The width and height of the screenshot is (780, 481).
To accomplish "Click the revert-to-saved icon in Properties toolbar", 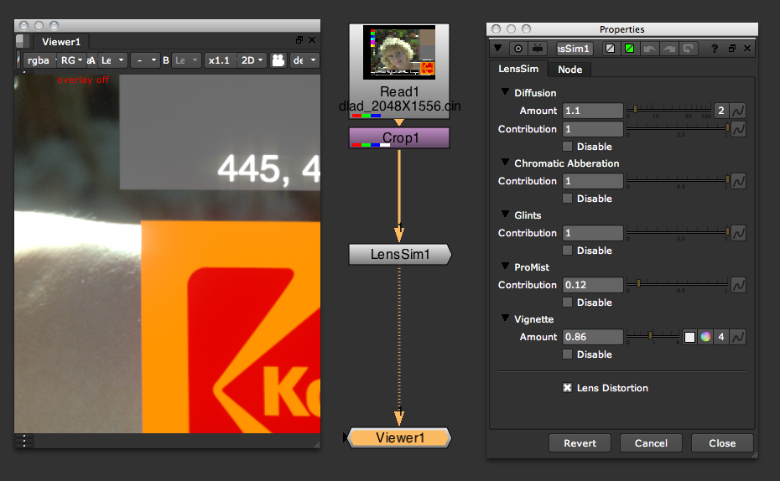I will pyautogui.click(x=689, y=49).
